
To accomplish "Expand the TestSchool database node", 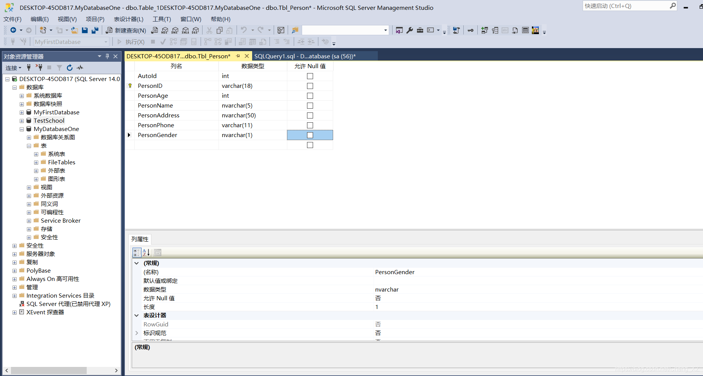I will point(22,121).
